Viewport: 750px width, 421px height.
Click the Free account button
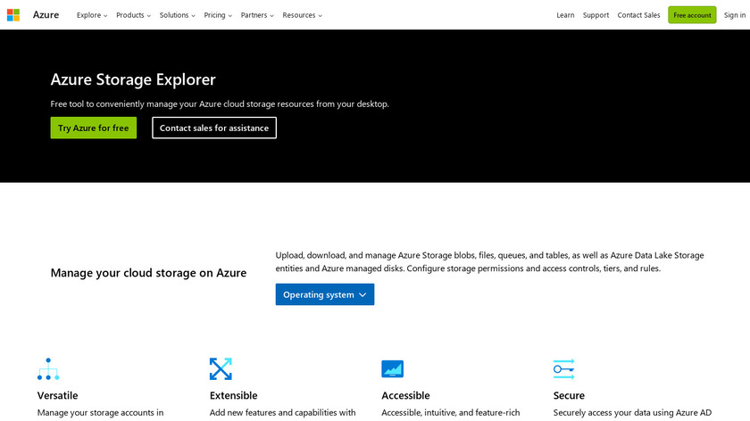692,15
